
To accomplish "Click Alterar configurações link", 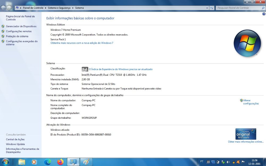I will coord(251,102).
